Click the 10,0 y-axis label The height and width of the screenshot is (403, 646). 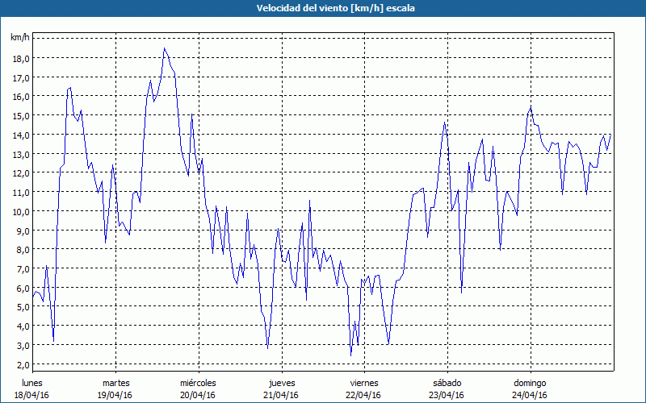(x=20, y=211)
